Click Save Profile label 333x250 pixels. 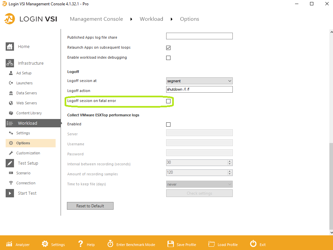(186, 245)
